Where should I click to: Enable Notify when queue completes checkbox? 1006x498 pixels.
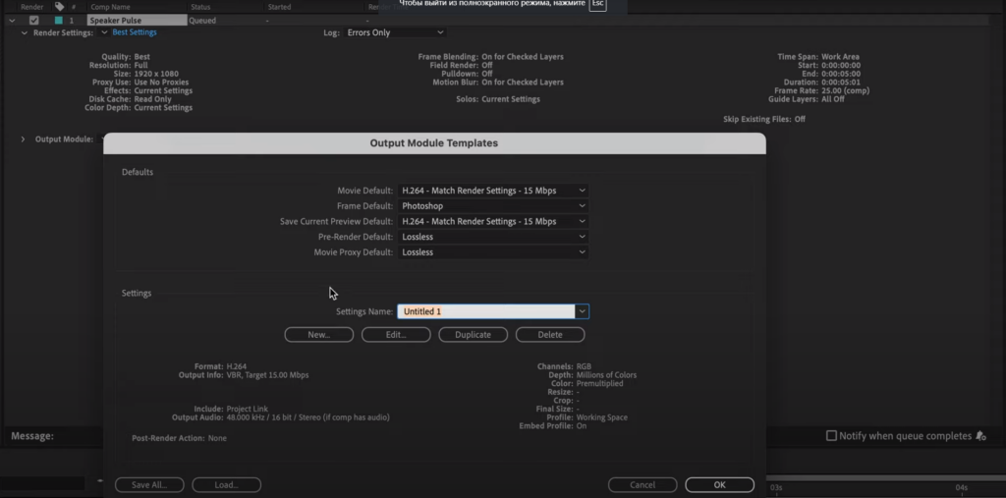click(831, 436)
